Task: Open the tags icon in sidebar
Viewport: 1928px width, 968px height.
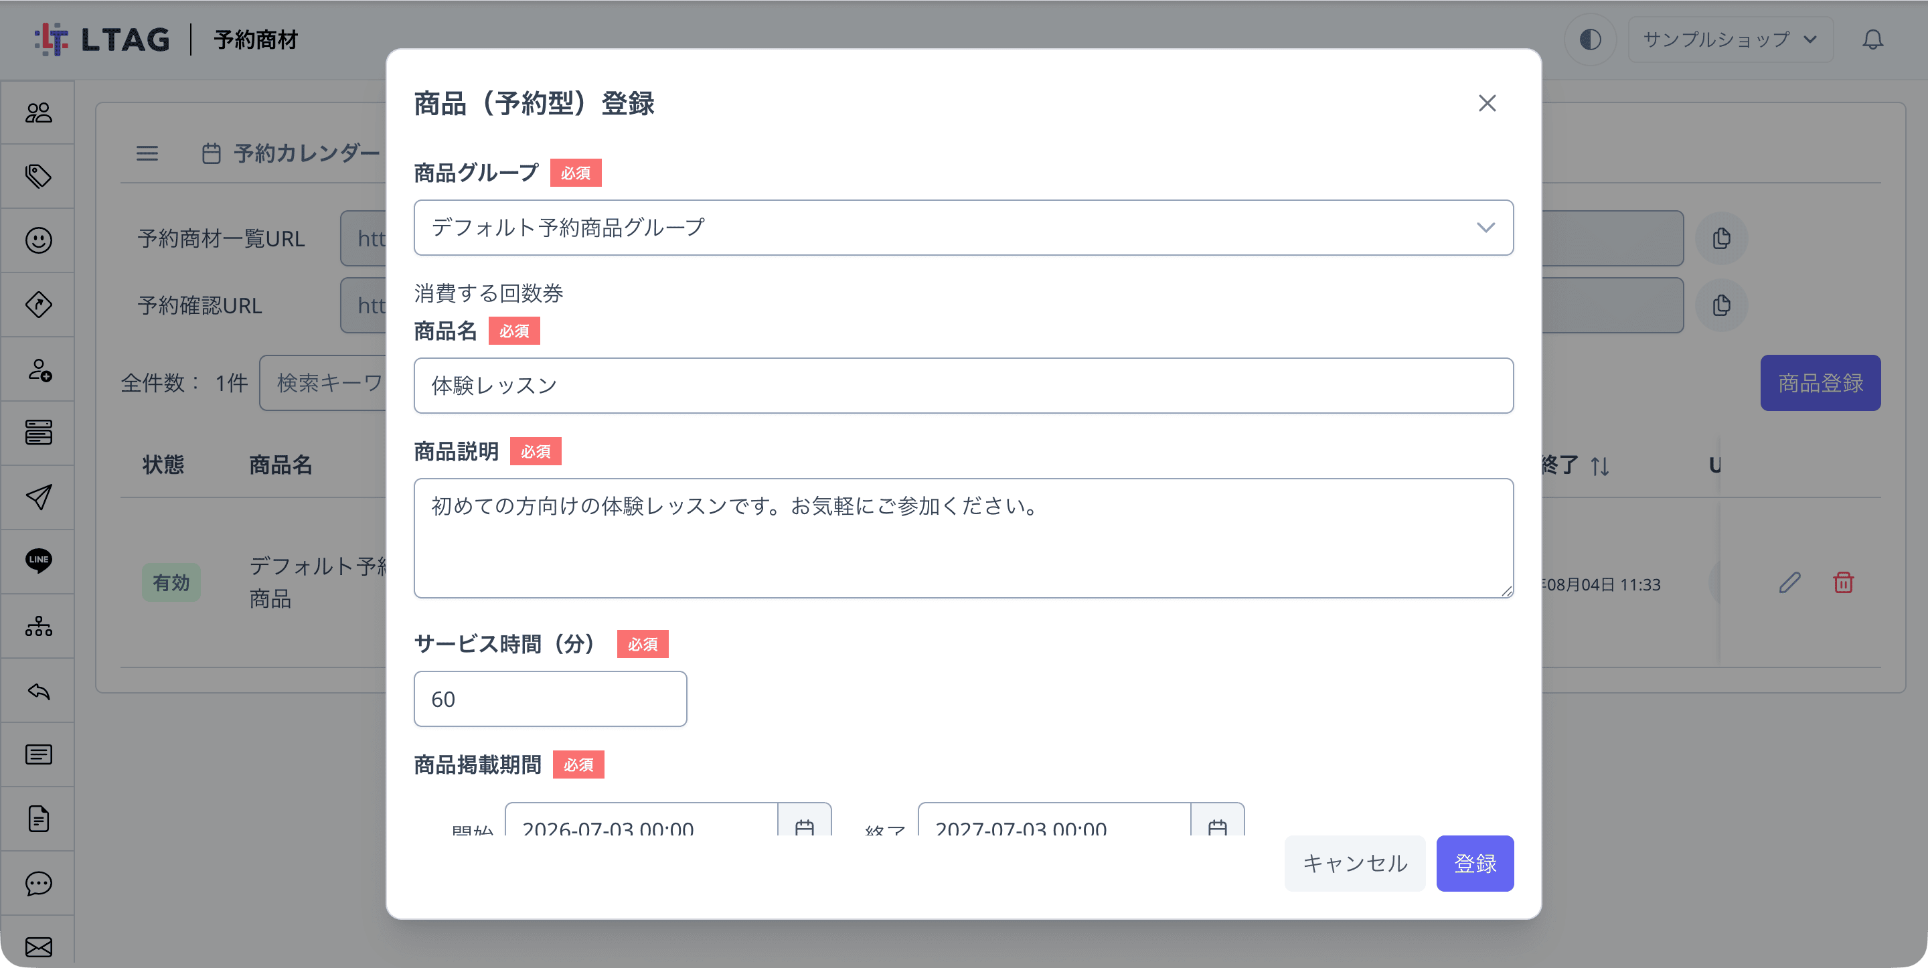Action: click(x=38, y=176)
